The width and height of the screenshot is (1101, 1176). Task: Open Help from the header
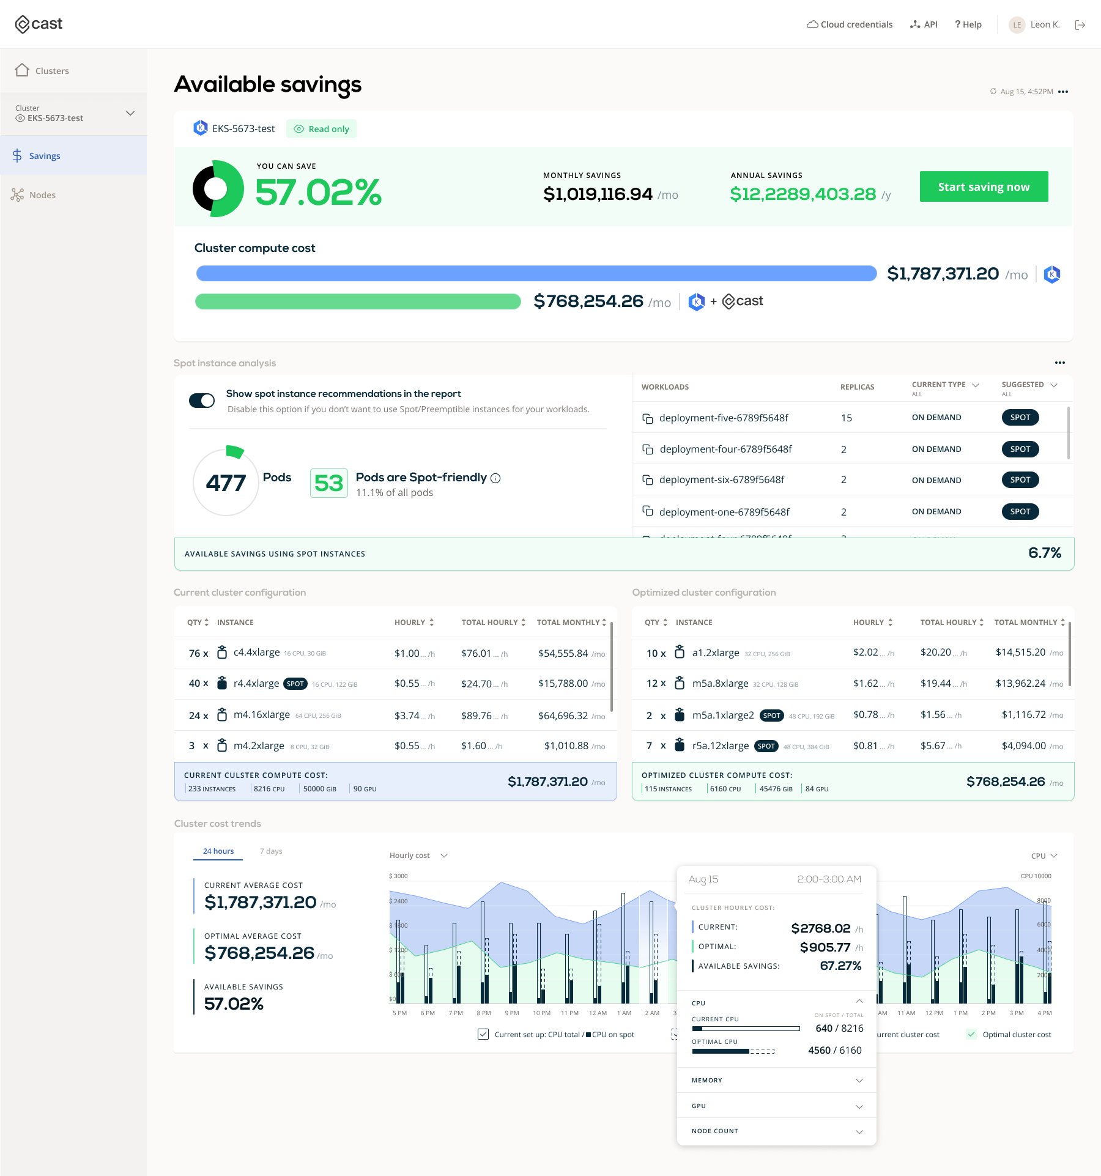968,24
